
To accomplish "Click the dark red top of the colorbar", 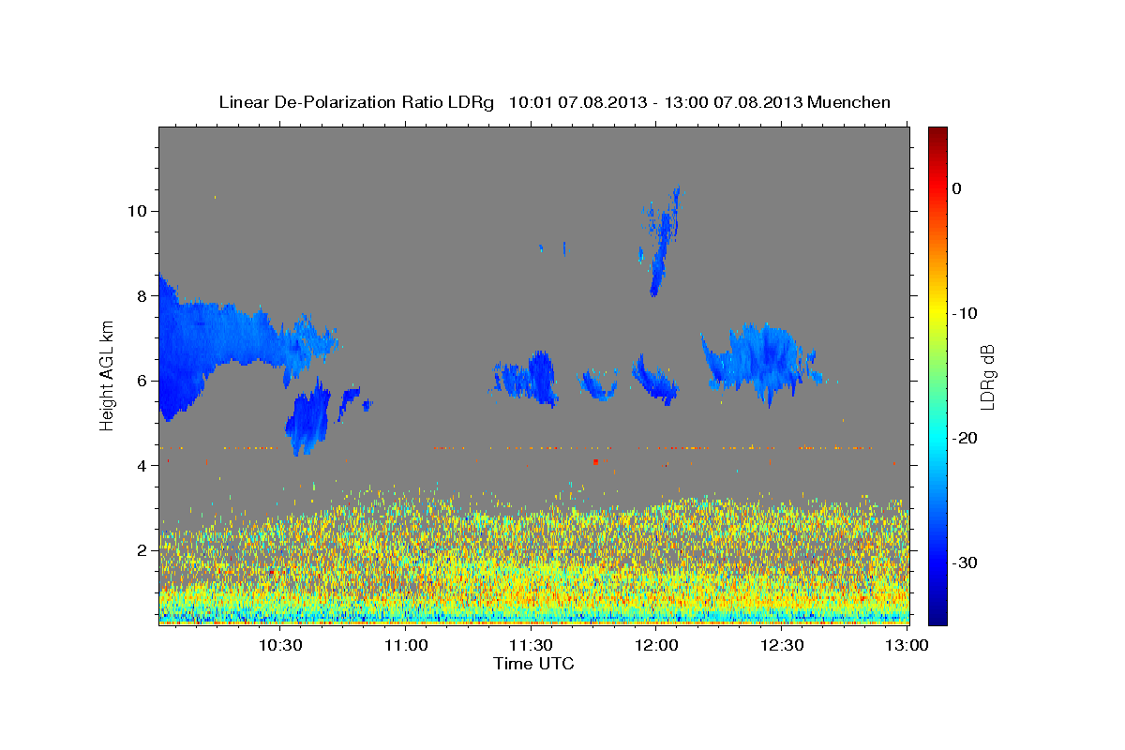I will tap(937, 134).
